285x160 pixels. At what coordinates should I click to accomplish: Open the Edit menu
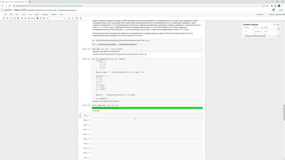[11, 15]
